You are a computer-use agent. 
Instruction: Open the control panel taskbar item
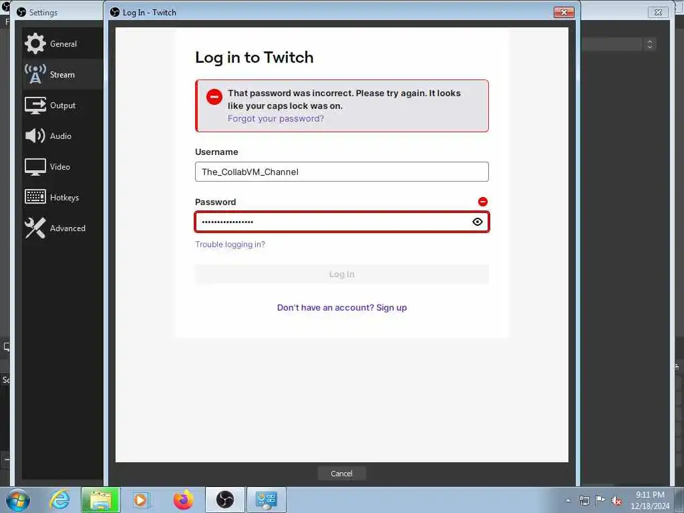click(x=267, y=500)
